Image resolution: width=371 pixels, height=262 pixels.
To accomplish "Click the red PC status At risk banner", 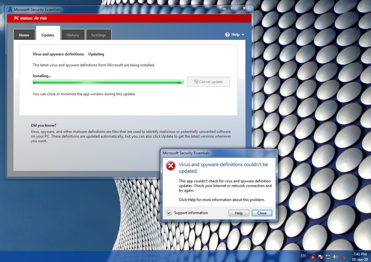I will 129,18.
